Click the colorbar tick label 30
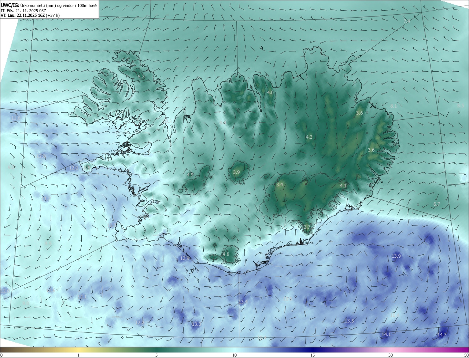469x358 pixels. pyautogui.click(x=391, y=355)
